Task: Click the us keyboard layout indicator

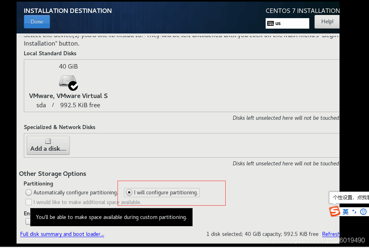Action: pyautogui.click(x=287, y=23)
